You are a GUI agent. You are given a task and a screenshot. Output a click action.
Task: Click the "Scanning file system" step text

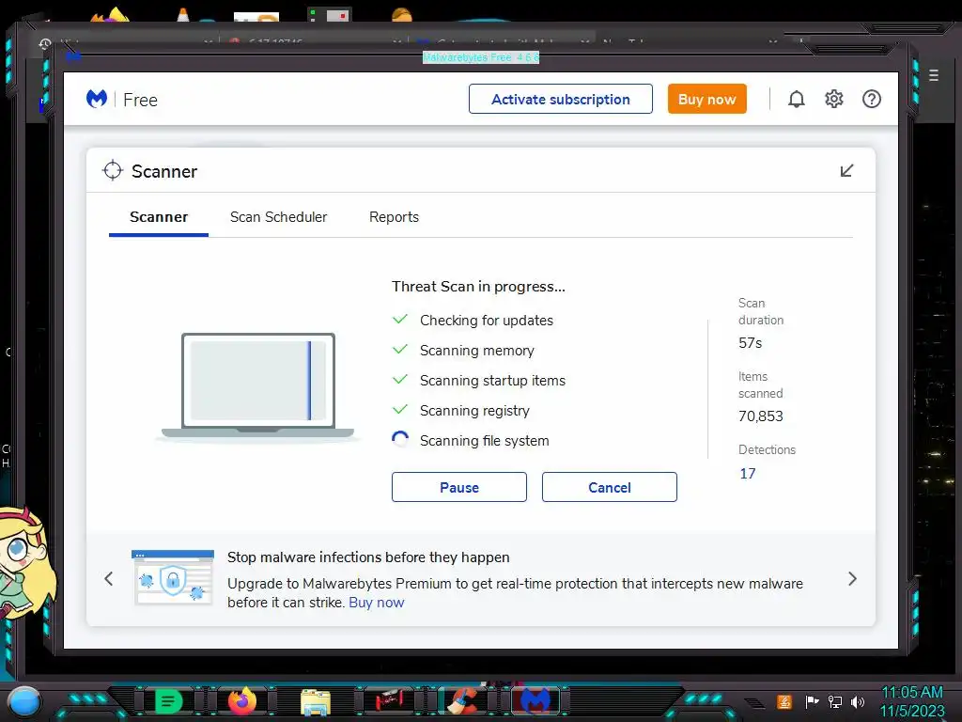click(x=484, y=441)
